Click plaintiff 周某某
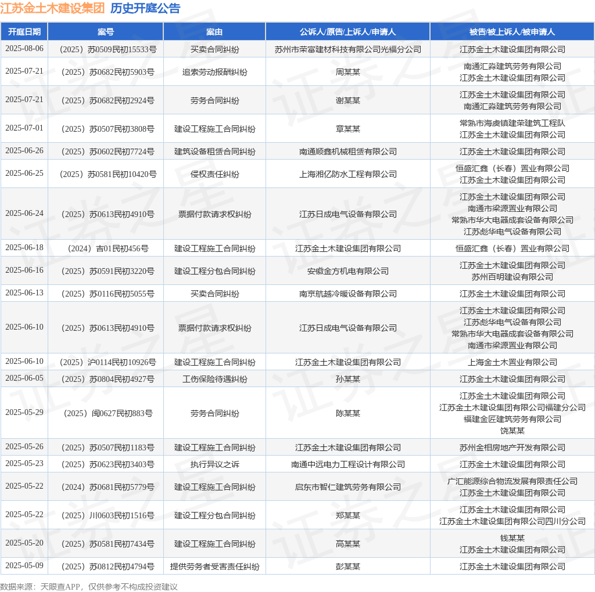 [x=347, y=72]
